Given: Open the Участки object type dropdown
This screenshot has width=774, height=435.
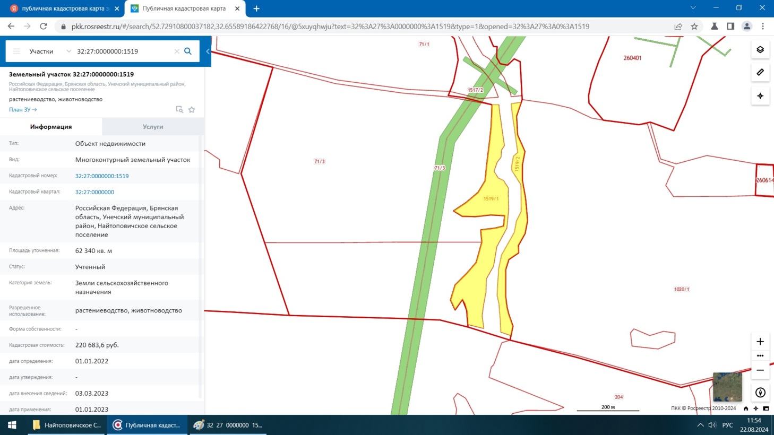Looking at the screenshot, I should click(50, 51).
